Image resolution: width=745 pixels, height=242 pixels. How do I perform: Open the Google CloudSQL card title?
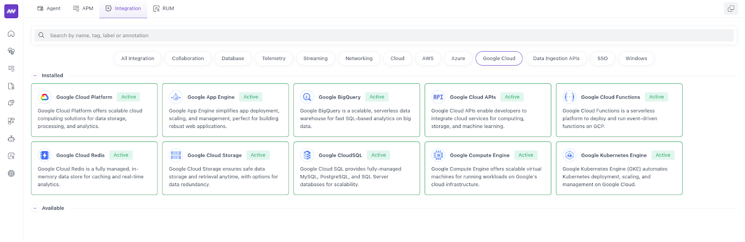pyautogui.click(x=340, y=155)
